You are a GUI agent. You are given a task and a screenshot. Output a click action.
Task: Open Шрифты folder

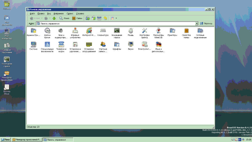tap(117, 46)
